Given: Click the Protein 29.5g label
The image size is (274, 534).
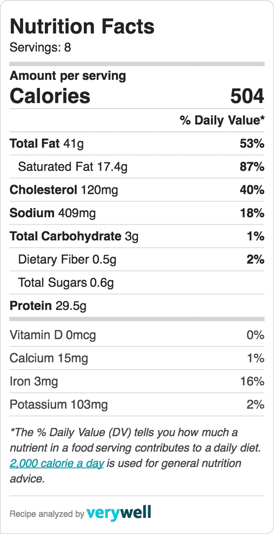Looking at the screenshot, I should (48, 306).
